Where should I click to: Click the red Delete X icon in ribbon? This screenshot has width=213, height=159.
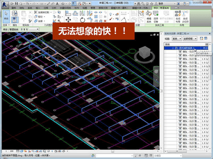tap(105, 21)
